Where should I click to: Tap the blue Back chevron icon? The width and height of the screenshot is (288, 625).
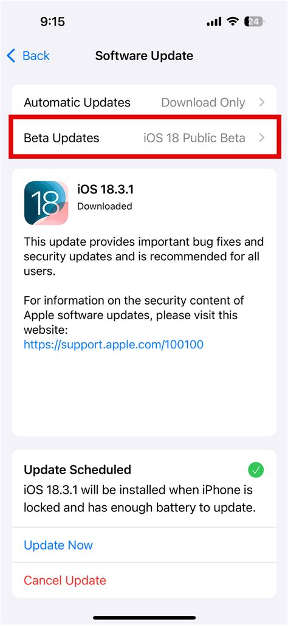click(x=11, y=56)
